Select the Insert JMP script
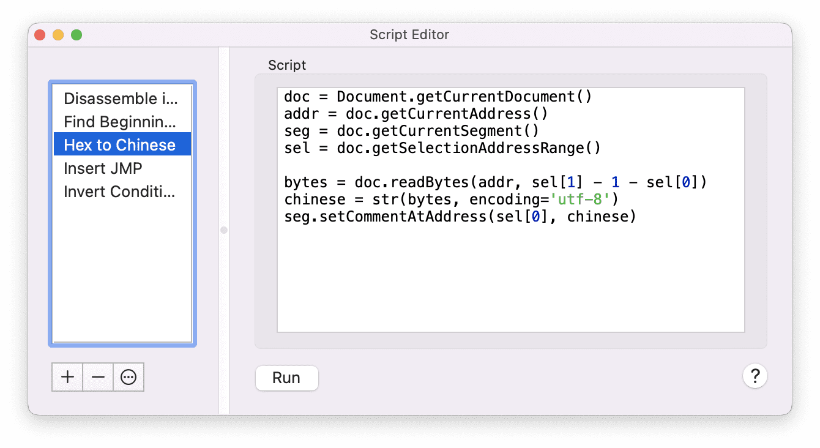Image resolution: width=820 pixels, height=448 pixels. click(122, 168)
